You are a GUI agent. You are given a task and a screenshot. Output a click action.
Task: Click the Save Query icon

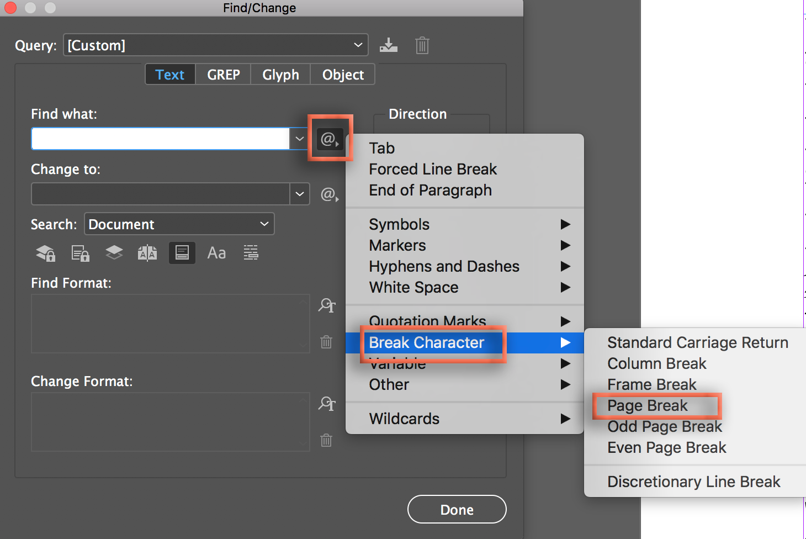coord(389,45)
